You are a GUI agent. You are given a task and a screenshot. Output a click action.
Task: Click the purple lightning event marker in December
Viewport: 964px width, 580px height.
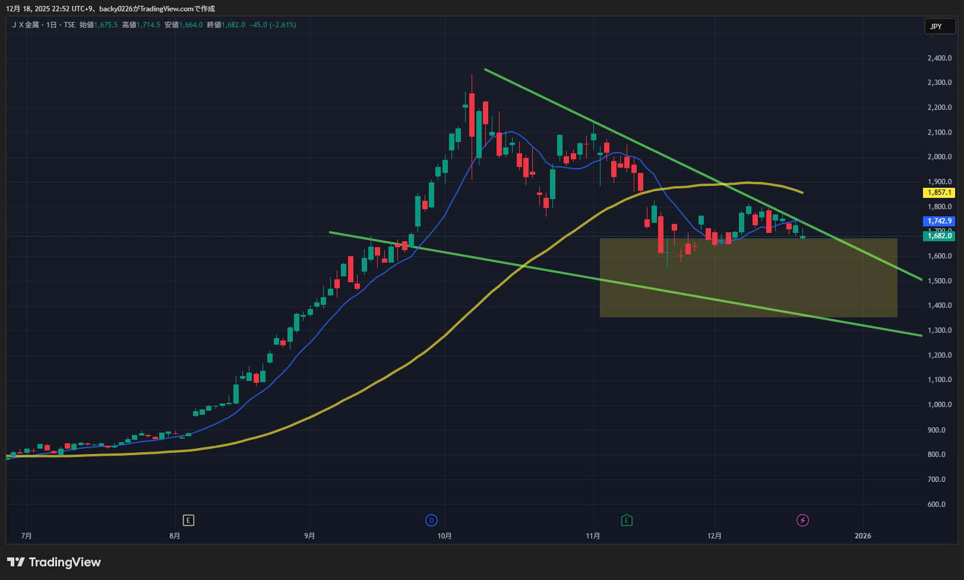[802, 521]
